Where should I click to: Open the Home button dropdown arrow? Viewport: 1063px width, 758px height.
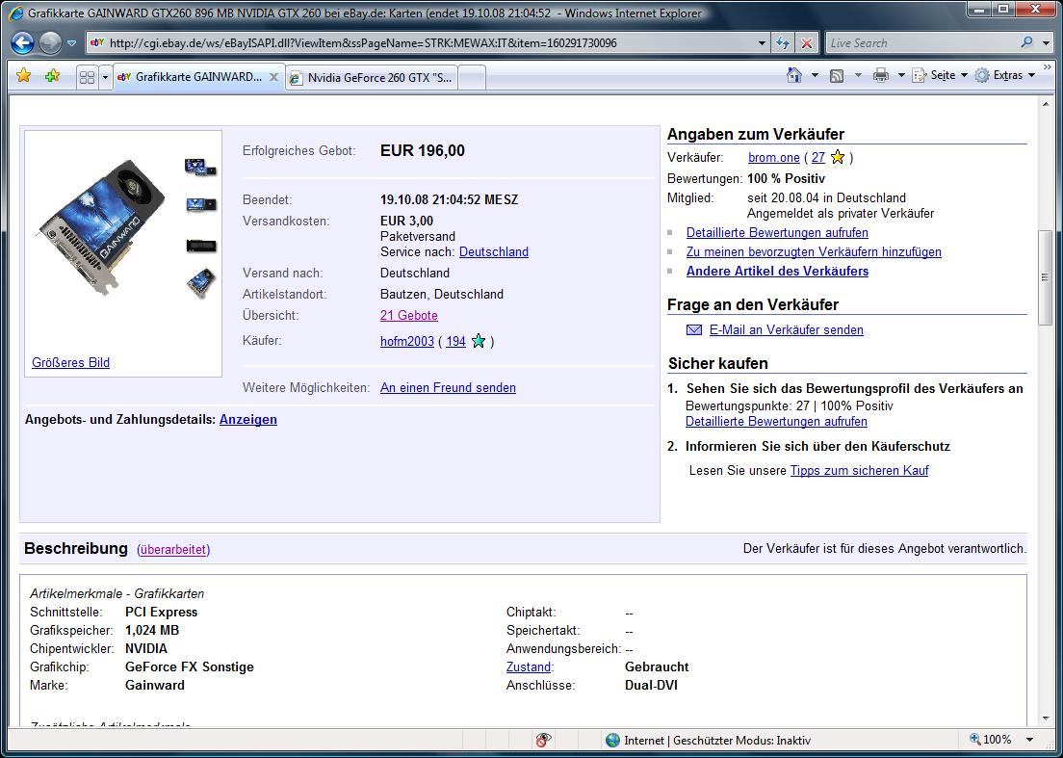coord(815,75)
